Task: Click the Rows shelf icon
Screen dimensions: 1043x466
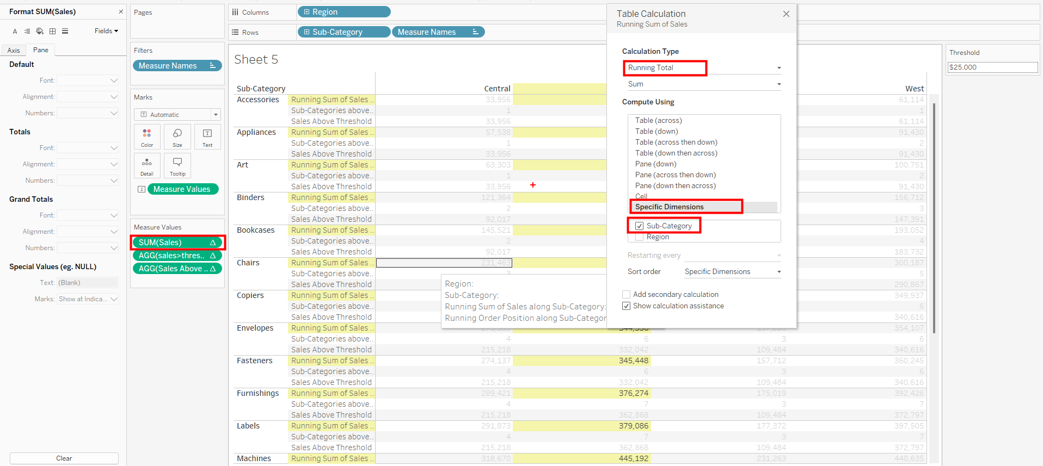Action: [x=235, y=32]
